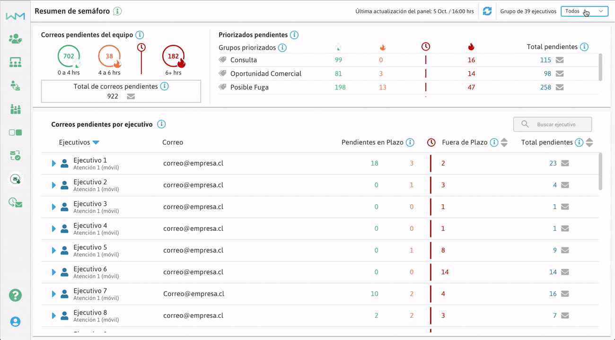The height and width of the screenshot is (340, 615).
Task: Click the green 702 pending circle
Action: (x=69, y=56)
